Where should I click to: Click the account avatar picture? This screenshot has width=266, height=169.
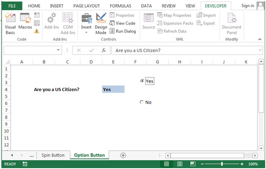(260, 6)
